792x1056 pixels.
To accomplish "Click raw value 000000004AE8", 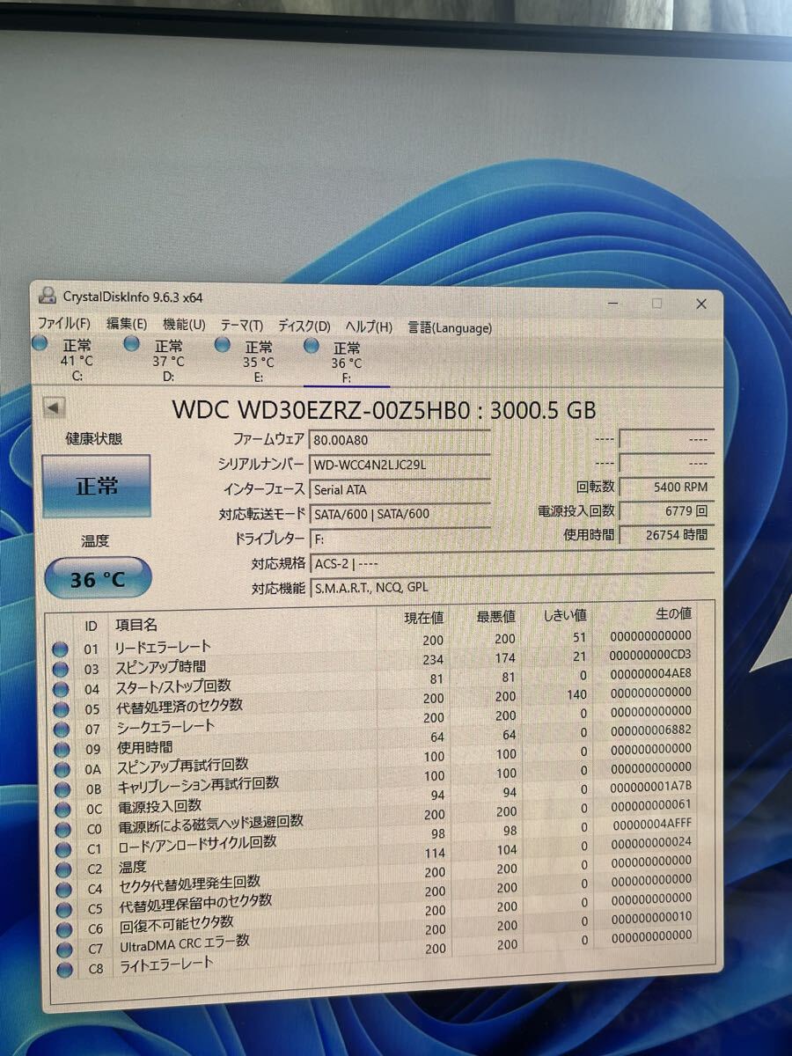I will (x=650, y=673).
